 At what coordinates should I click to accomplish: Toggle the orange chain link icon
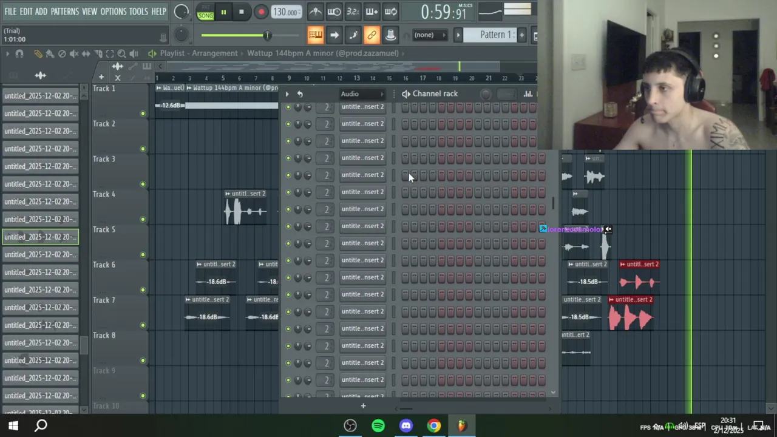(372, 35)
